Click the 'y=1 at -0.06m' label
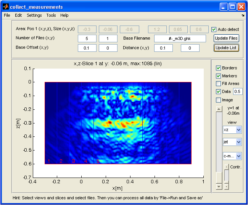 (233, 111)
